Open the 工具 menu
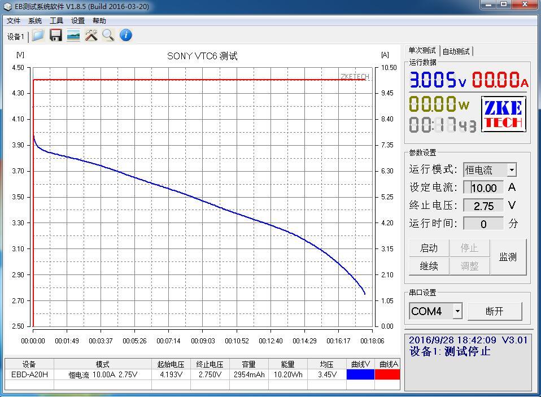541x397 pixels. (56, 21)
